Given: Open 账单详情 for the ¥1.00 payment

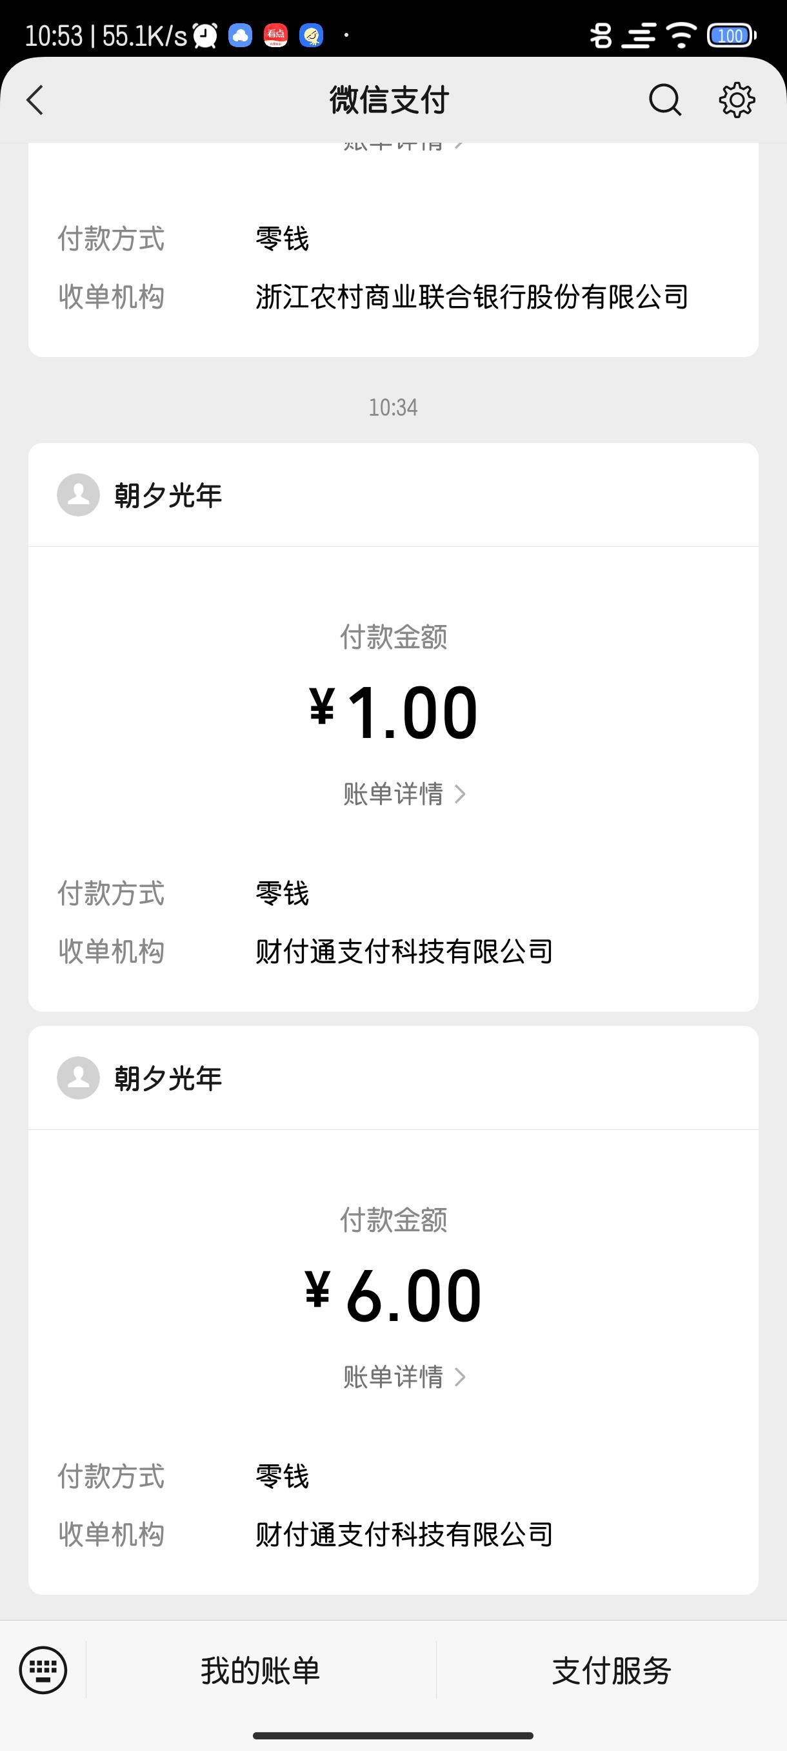Looking at the screenshot, I should pyautogui.click(x=403, y=794).
